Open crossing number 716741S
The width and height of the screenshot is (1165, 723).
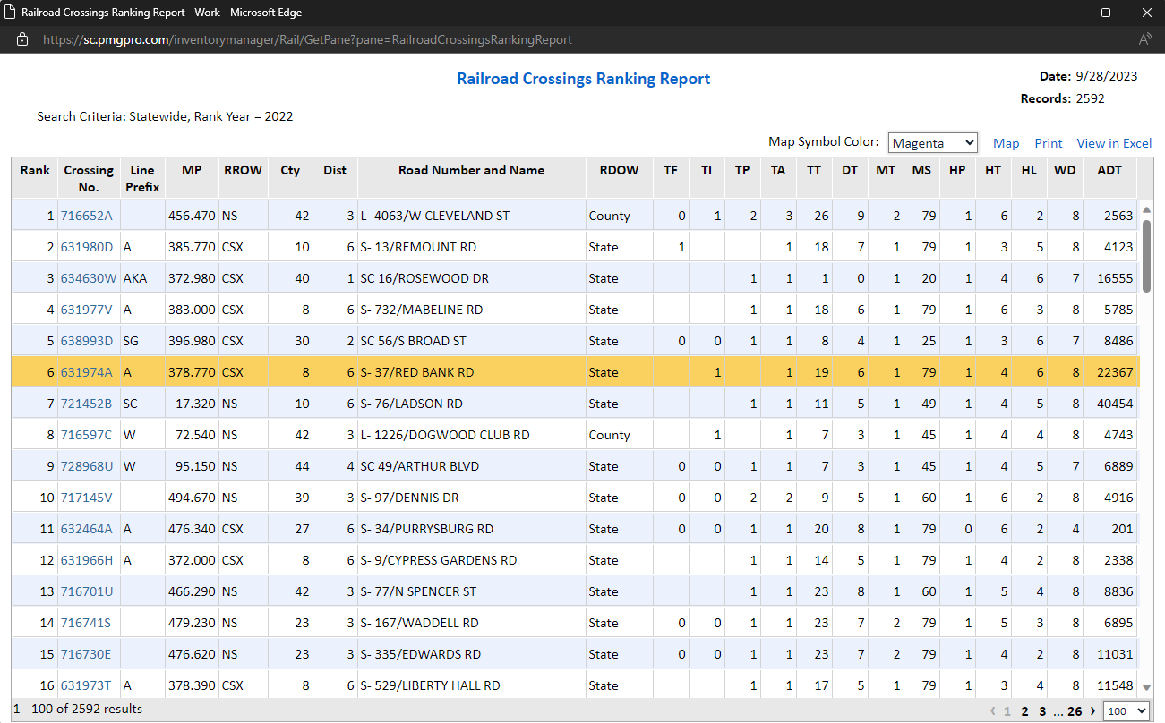click(x=86, y=623)
